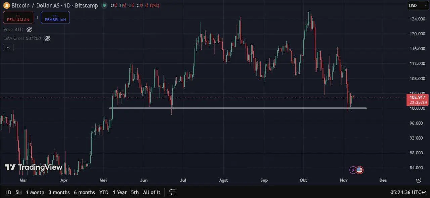Select the 3 months range tab

point(59,192)
